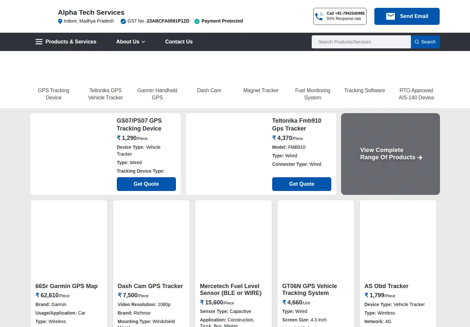Expand the About Us dropdown chevron
This screenshot has height=327, width=470.
pos(143,42)
